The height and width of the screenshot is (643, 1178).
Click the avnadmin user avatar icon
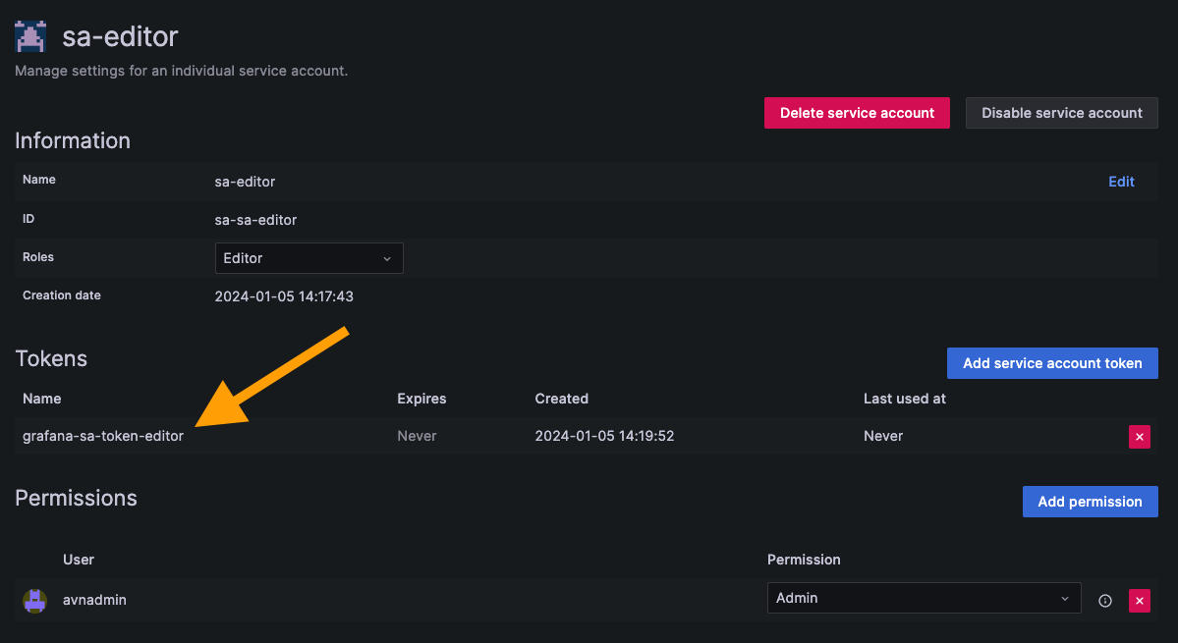pos(34,600)
